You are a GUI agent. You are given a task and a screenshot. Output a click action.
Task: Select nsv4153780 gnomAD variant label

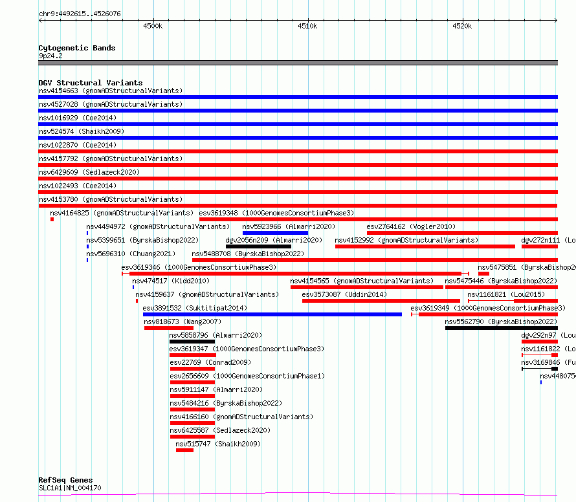tap(111, 199)
